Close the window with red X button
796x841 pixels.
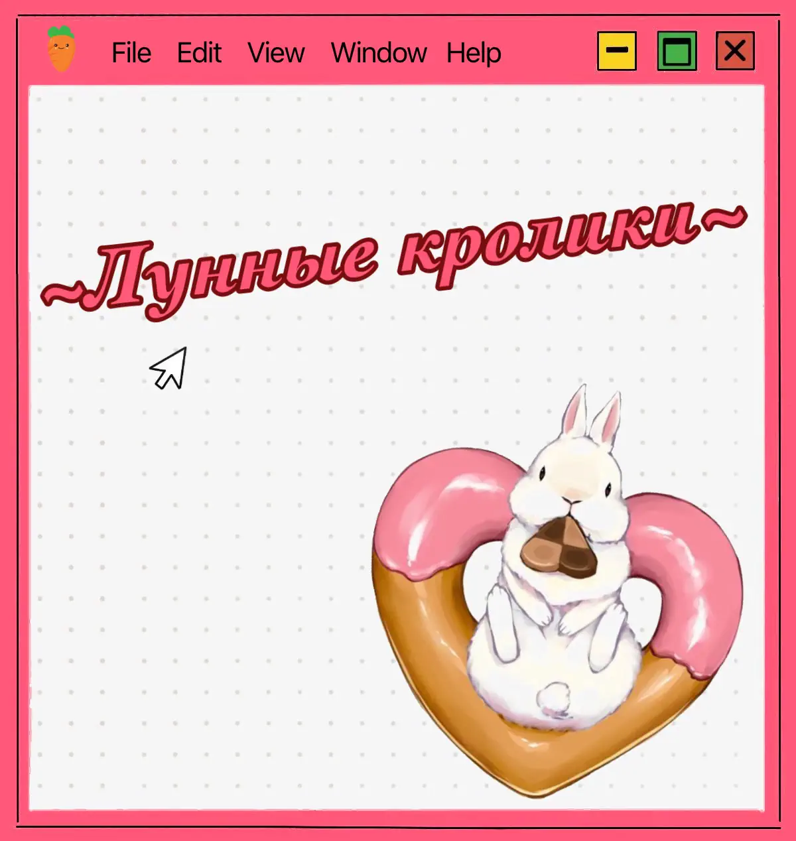coord(735,50)
